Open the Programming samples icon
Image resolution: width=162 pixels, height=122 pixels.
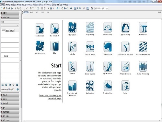(x=90, y=27)
